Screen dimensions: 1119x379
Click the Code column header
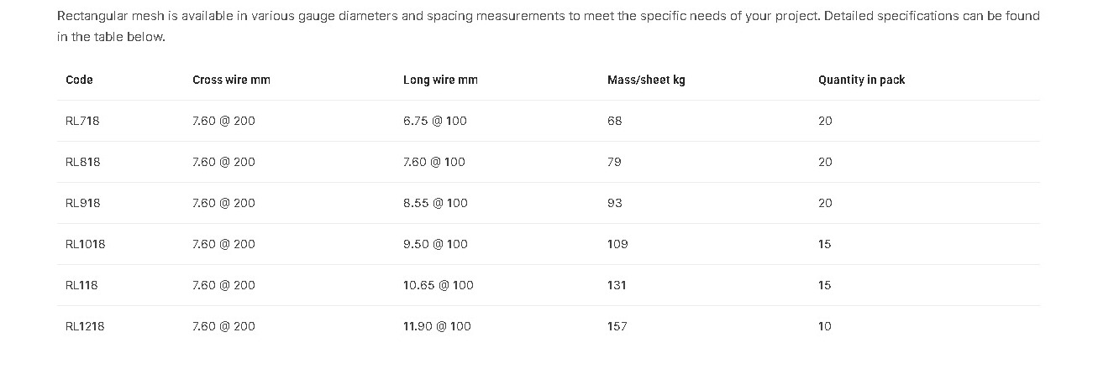coord(79,80)
